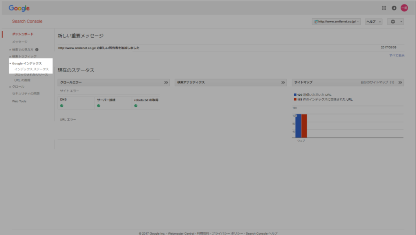Open search analytics via double-arrow icon
The image size is (416, 235).
283,82
